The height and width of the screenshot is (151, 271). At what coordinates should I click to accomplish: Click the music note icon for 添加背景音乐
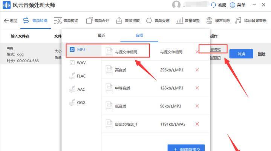tap(238, 21)
